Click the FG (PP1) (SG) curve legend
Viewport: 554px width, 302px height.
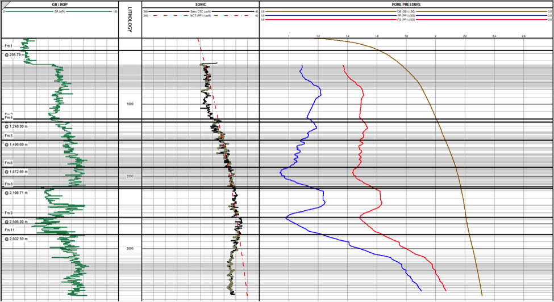(x=406, y=20)
